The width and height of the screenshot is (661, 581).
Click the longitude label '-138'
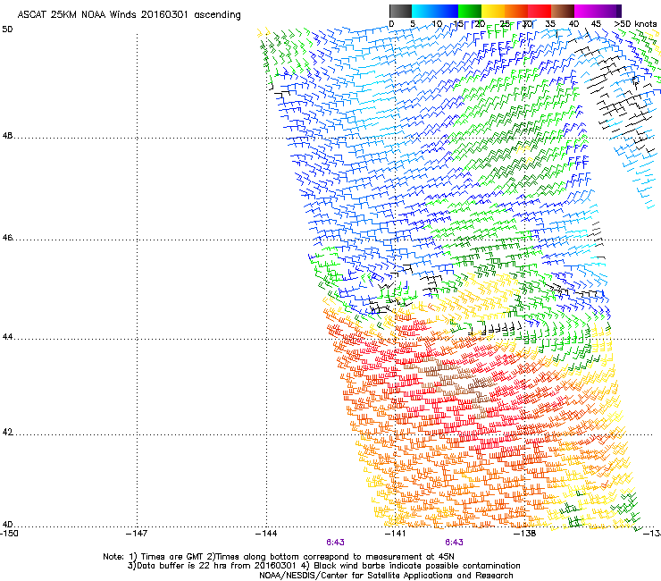(525, 534)
